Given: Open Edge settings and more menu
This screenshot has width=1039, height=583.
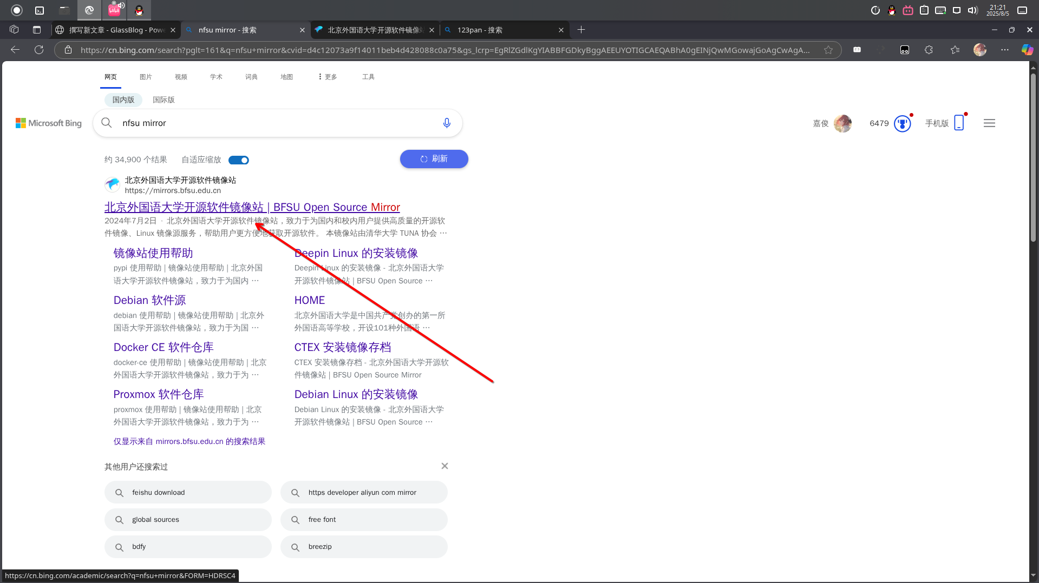Looking at the screenshot, I should 1005,50.
